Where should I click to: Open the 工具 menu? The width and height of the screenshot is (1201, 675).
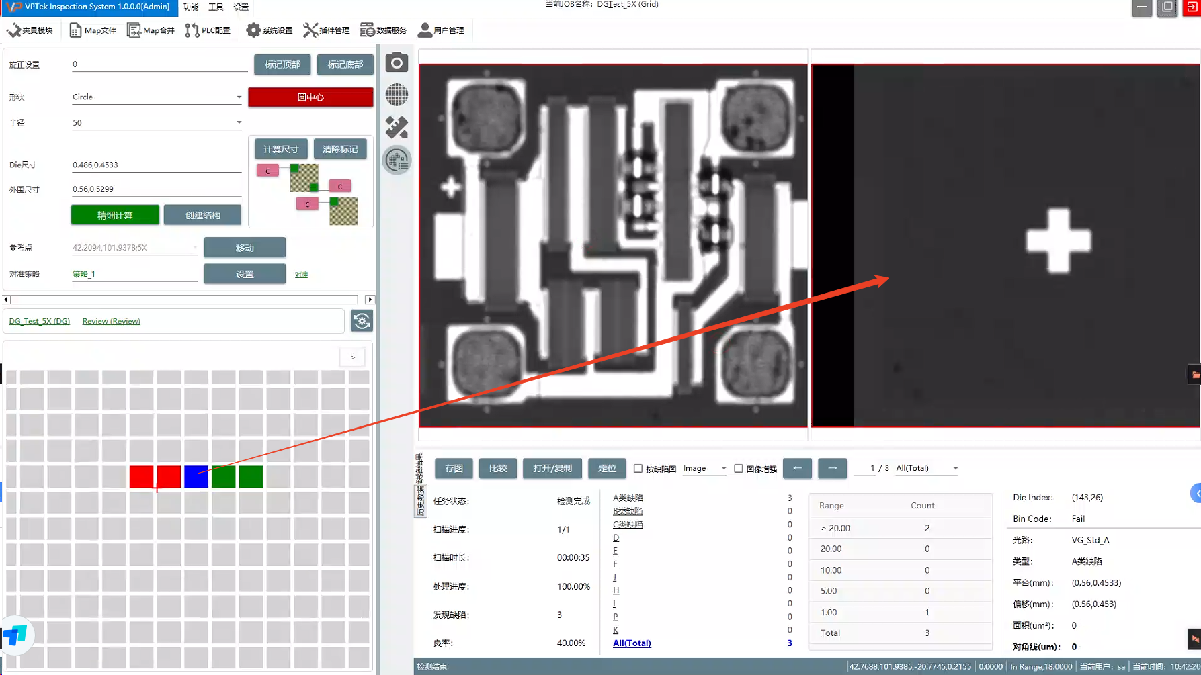tap(216, 7)
